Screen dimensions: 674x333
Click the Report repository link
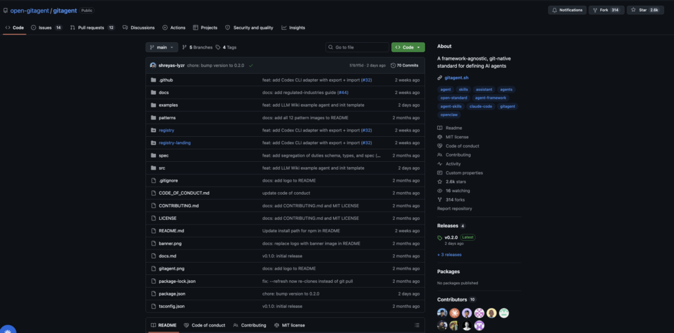coord(454,209)
